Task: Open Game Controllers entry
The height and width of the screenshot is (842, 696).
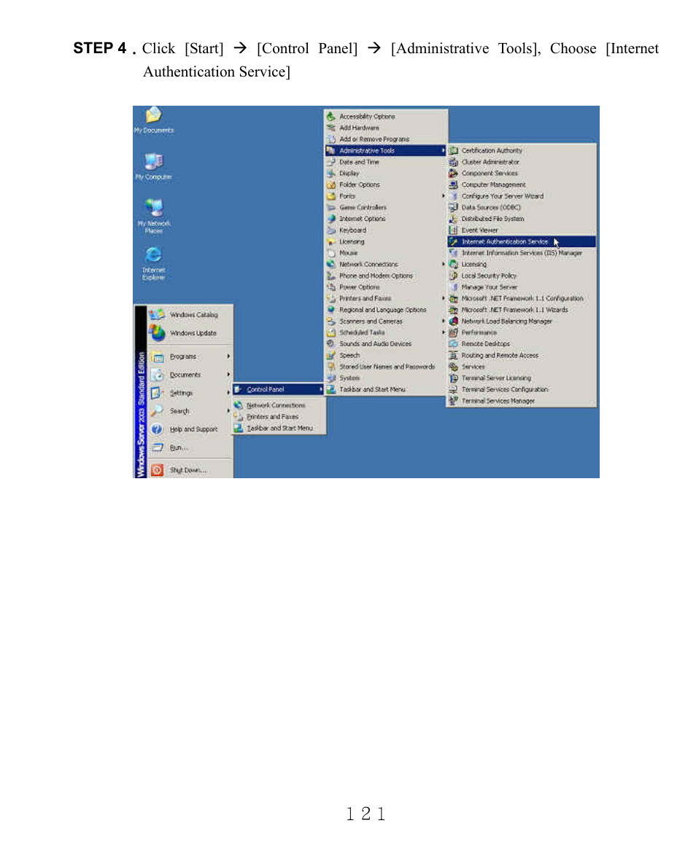Action: coord(387,207)
